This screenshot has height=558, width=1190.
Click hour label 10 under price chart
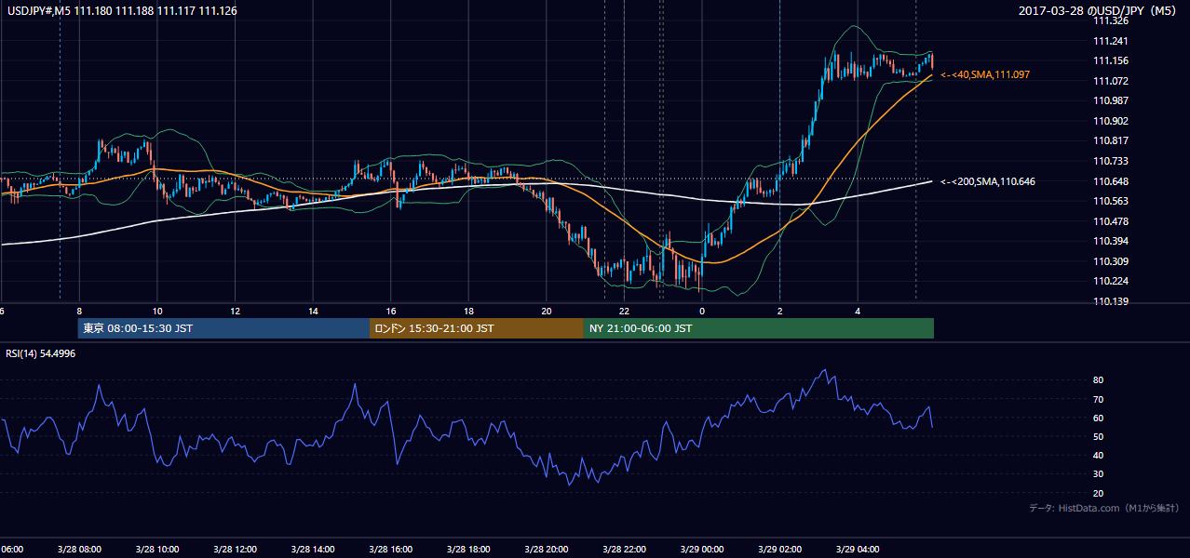tap(157, 311)
